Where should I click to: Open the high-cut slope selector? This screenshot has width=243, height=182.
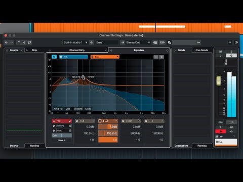[70, 126]
